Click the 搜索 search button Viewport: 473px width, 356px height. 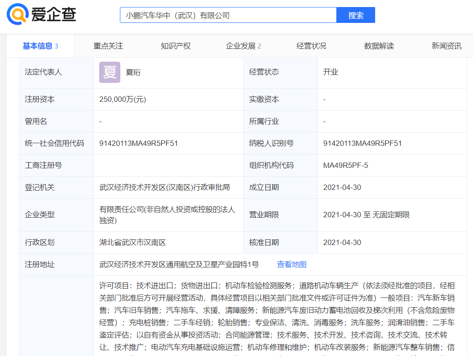pyautogui.click(x=356, y=15)
